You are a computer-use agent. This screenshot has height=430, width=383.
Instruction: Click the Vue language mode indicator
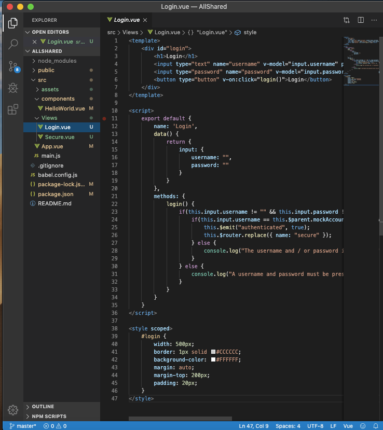pyautogui.click(x=348, y=426)
